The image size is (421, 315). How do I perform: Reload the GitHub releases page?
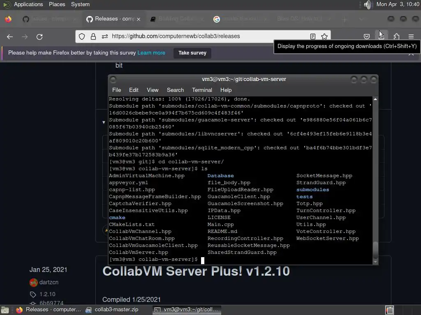(x=39, y=37)
